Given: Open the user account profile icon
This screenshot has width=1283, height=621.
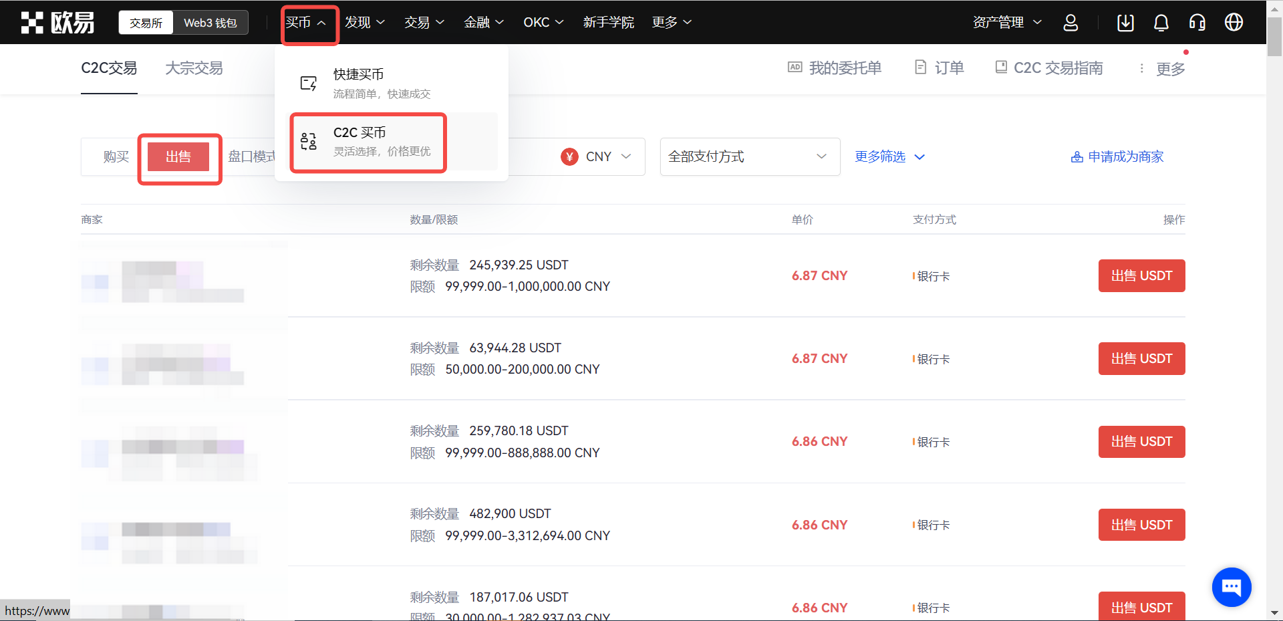Looking at the screenshot, I should coord(1071,22).
